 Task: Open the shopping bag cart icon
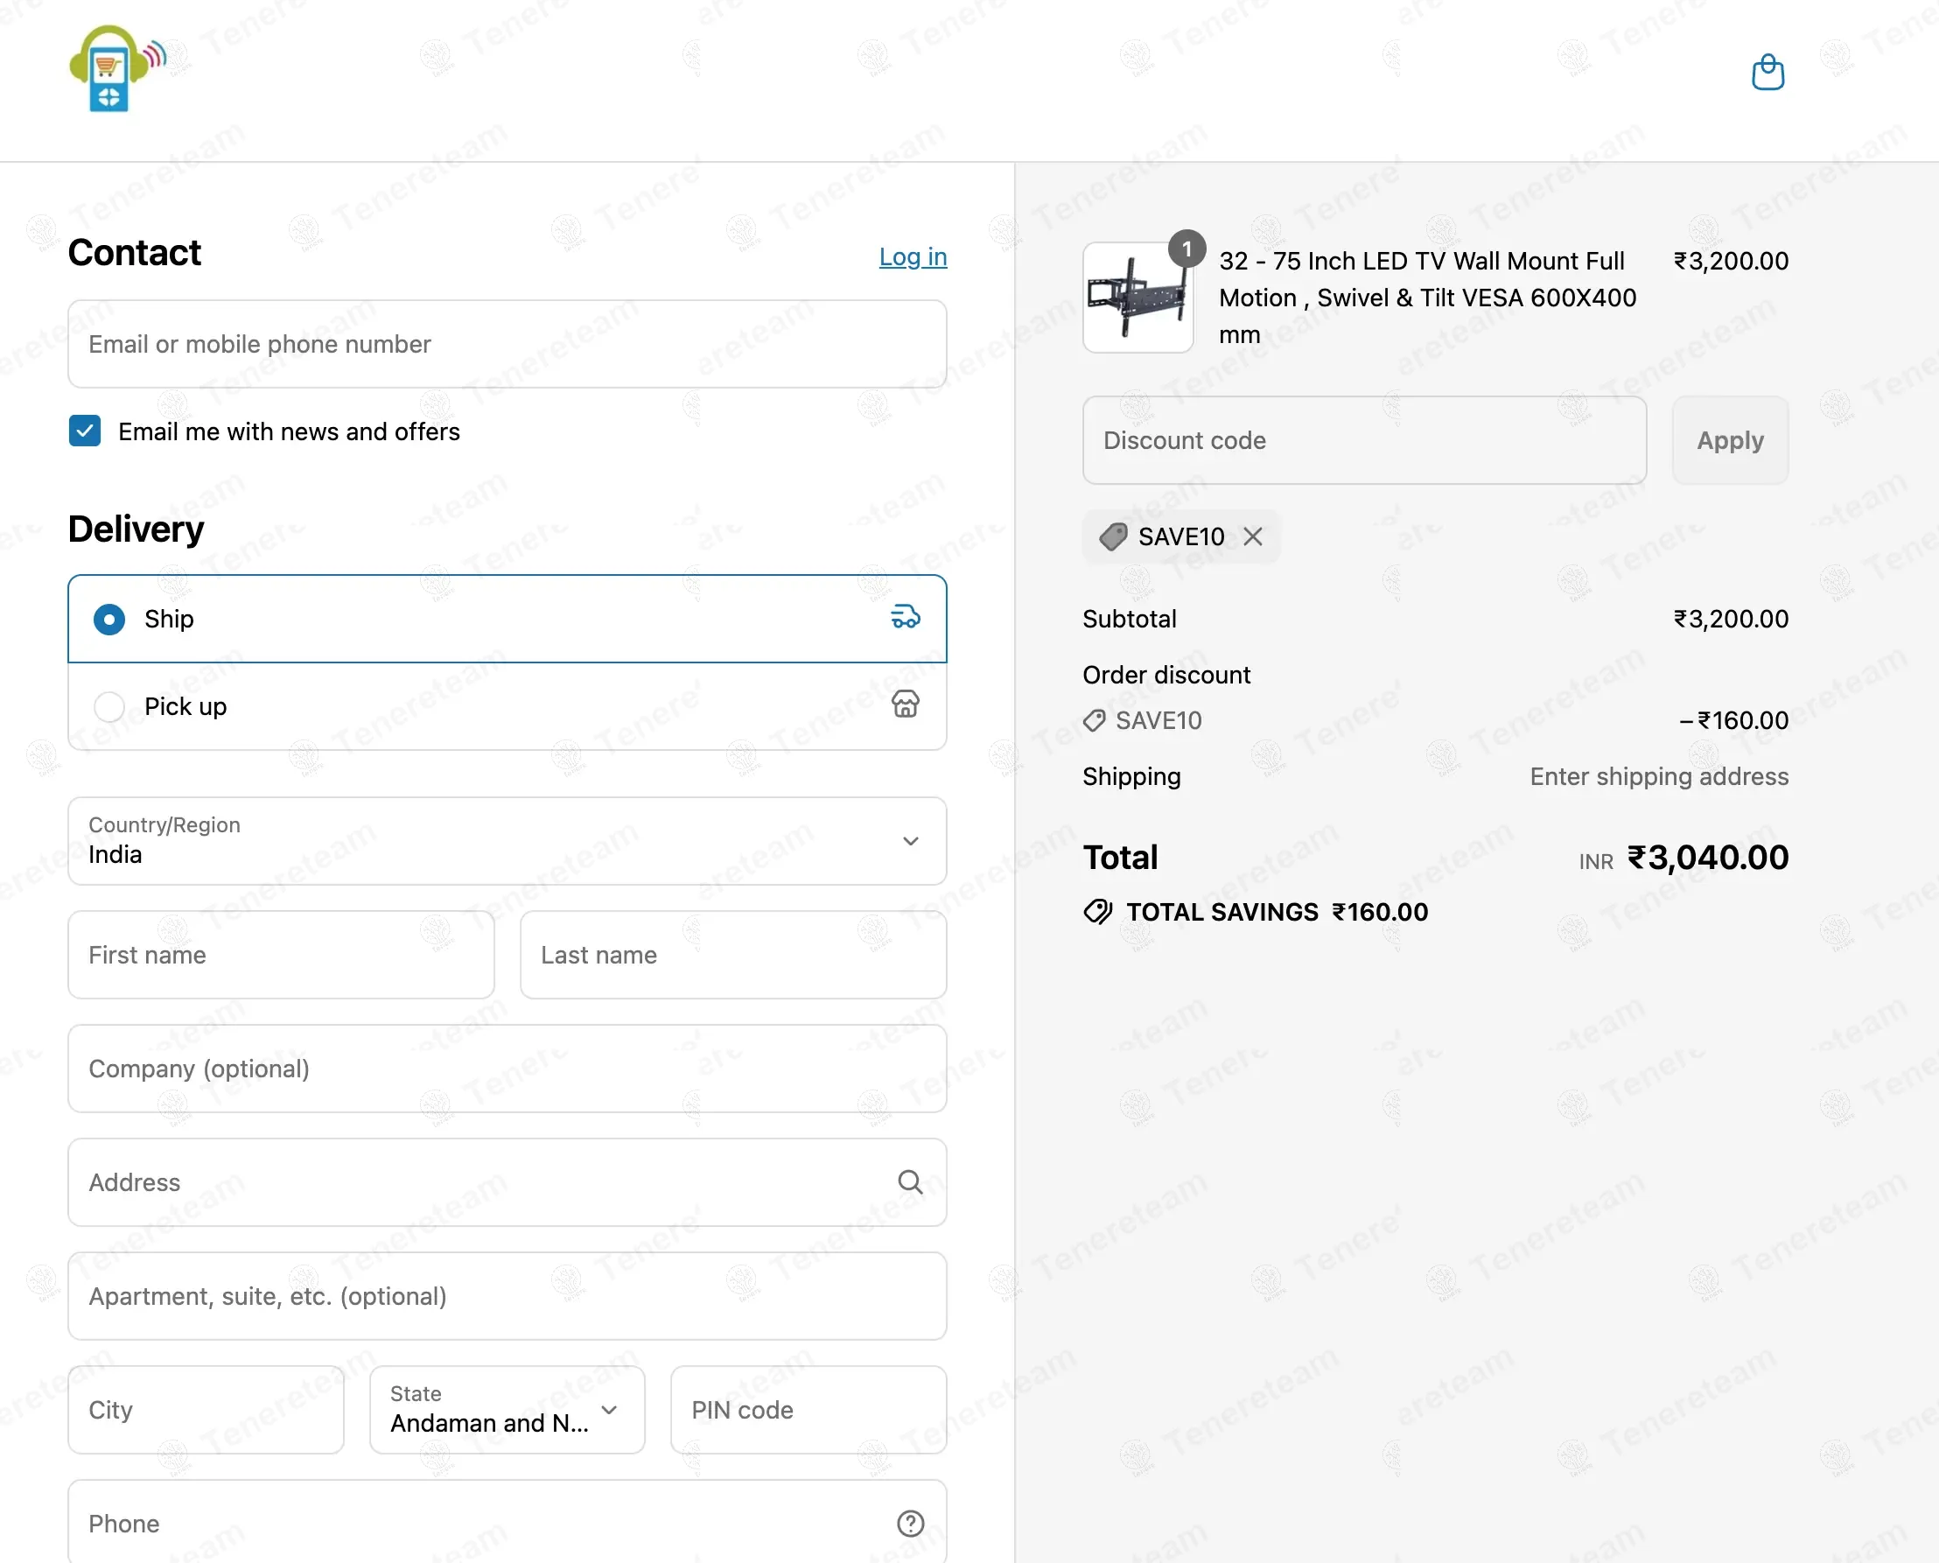(1767, 72)
